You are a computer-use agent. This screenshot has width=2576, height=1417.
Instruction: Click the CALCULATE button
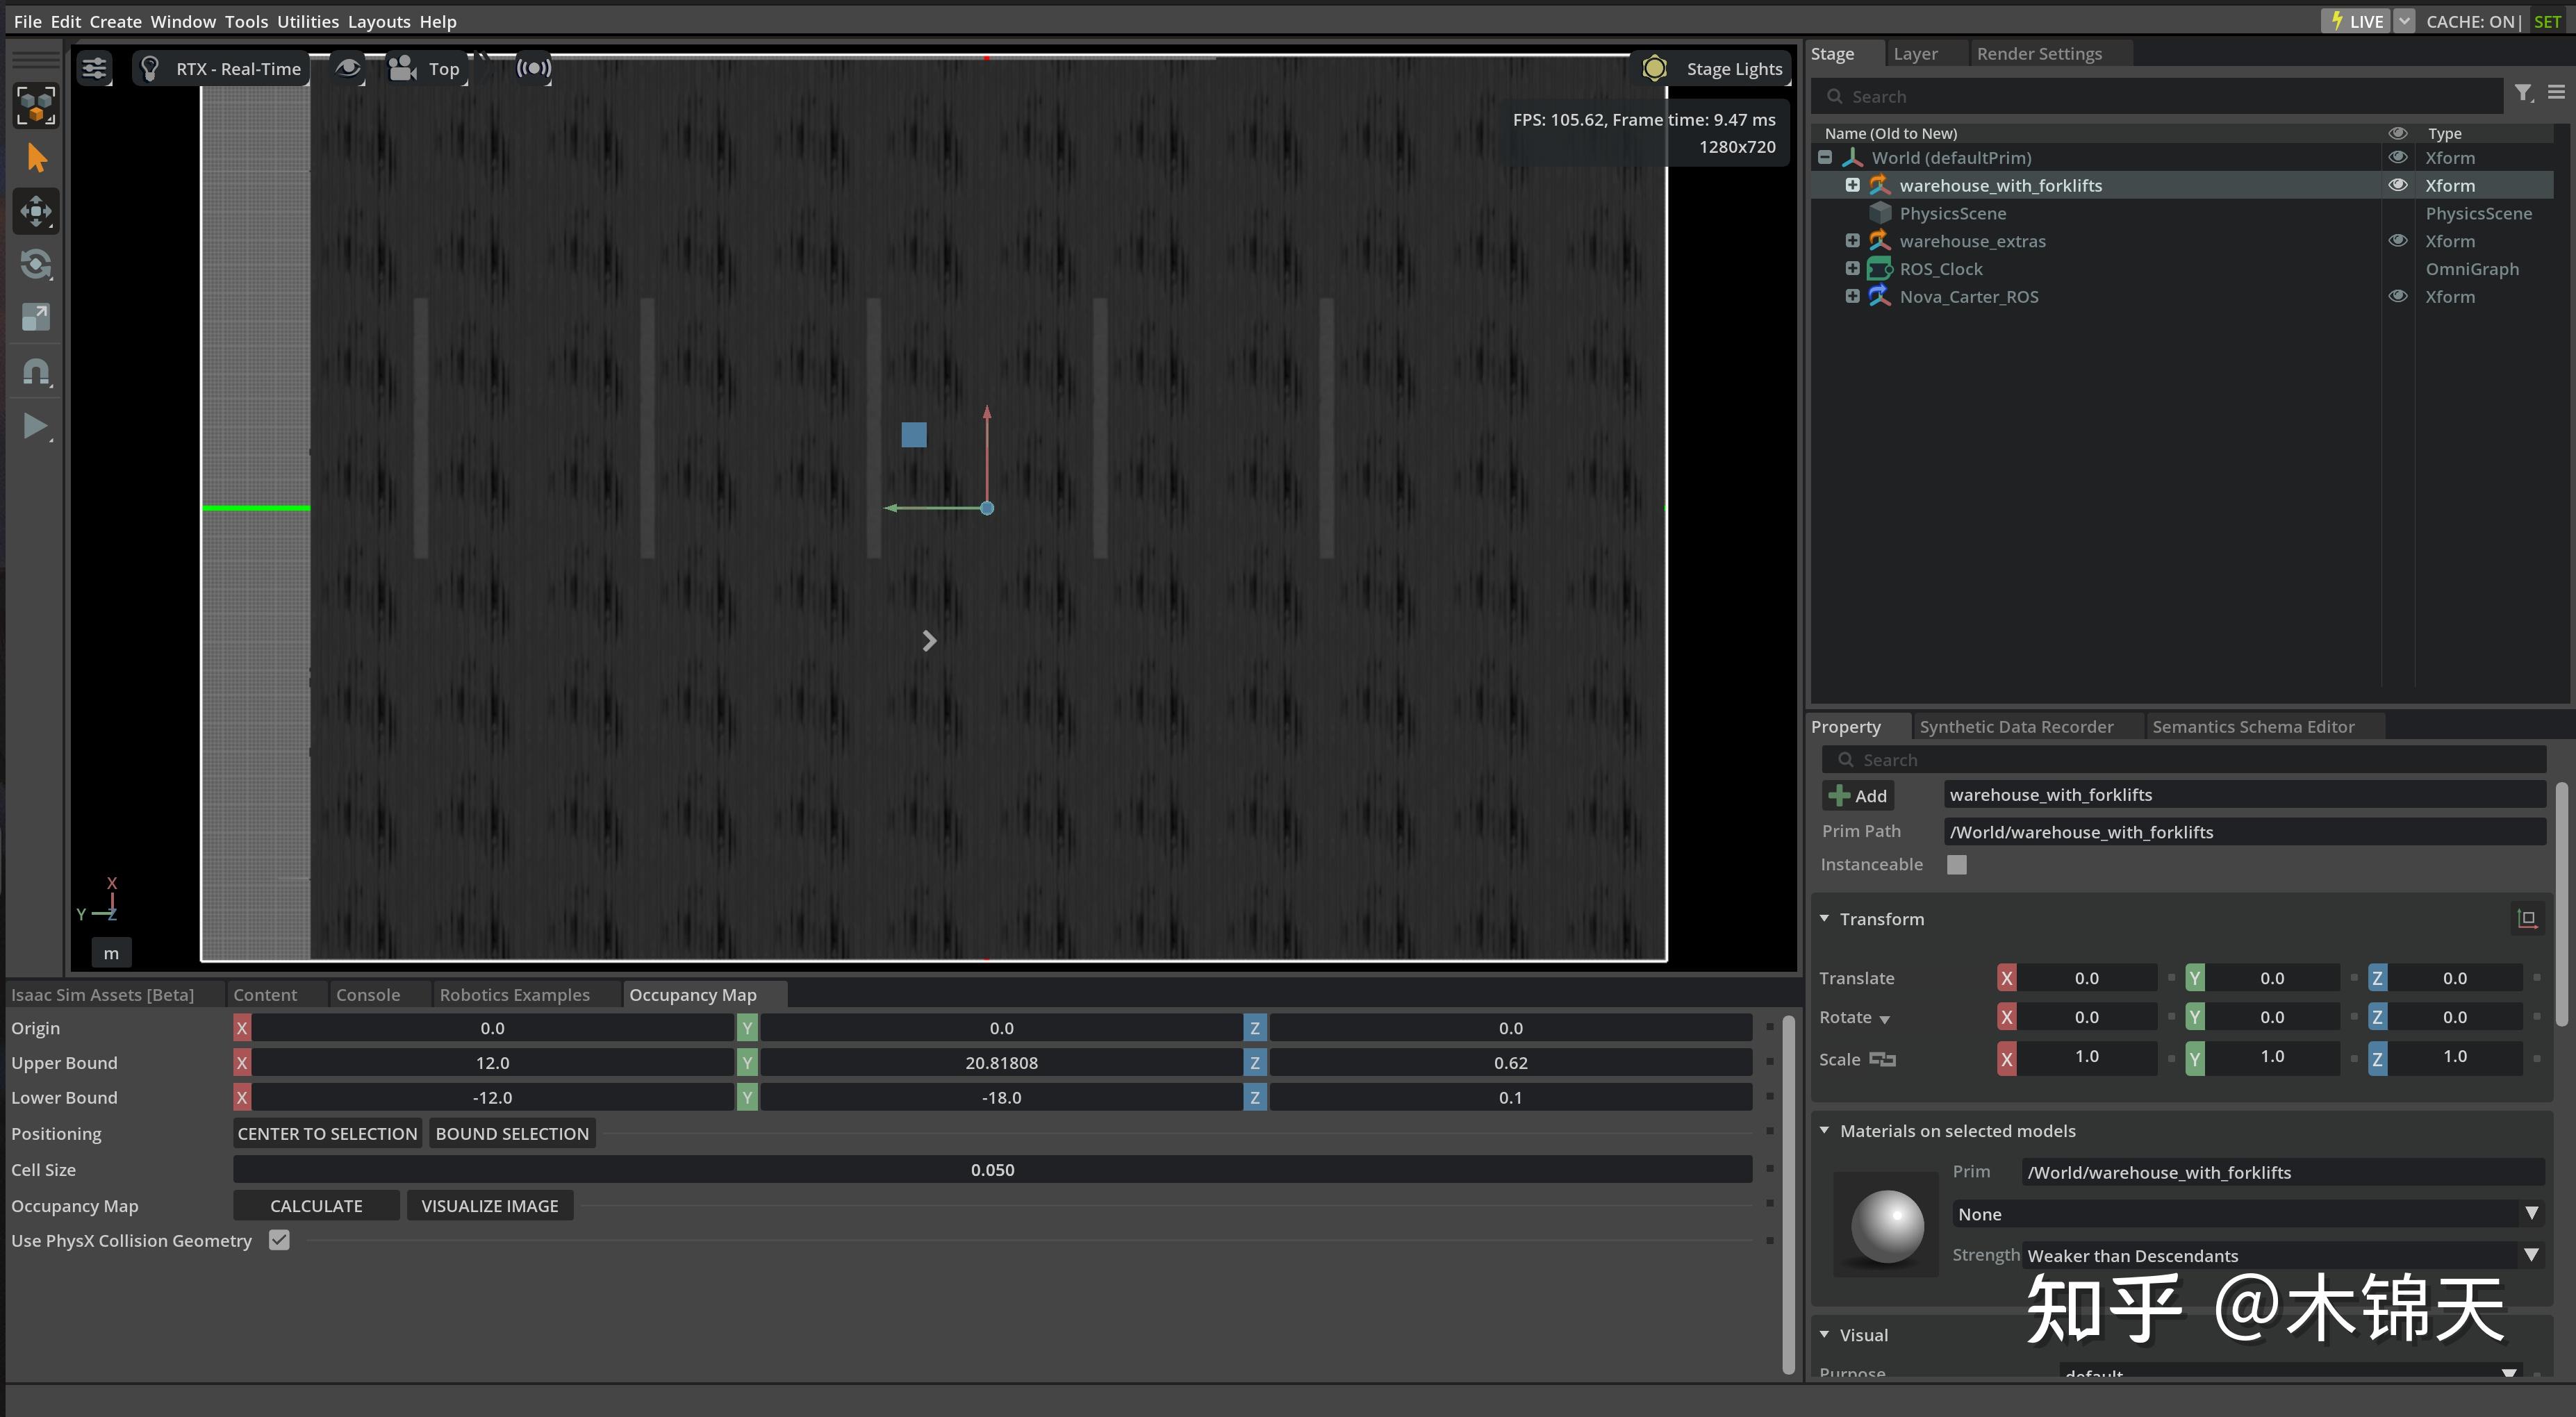[x=316, y=1205]
